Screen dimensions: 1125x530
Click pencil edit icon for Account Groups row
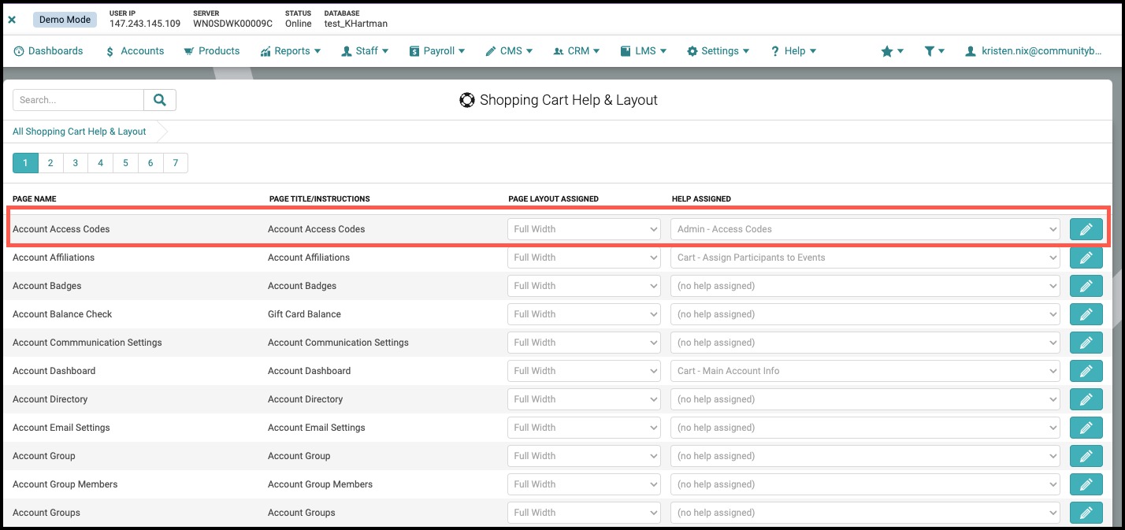click(1086, 513)
